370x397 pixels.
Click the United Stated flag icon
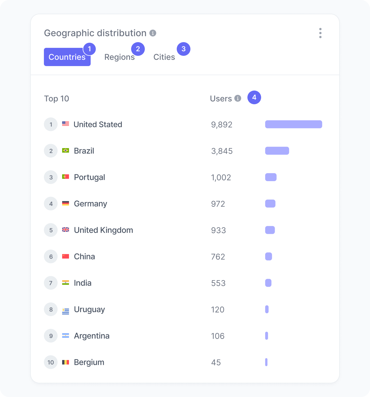click(66, 124)
